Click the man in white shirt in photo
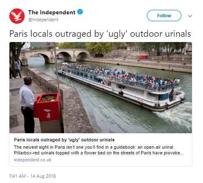The image size is (203, 183). pos(27,105)
